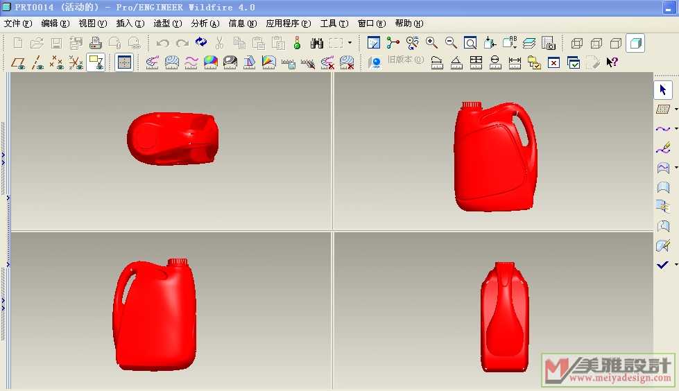
Task: Choose the Select arrow tool in Style toolbar
Action: pyautogui.click(x=663, y=90)
